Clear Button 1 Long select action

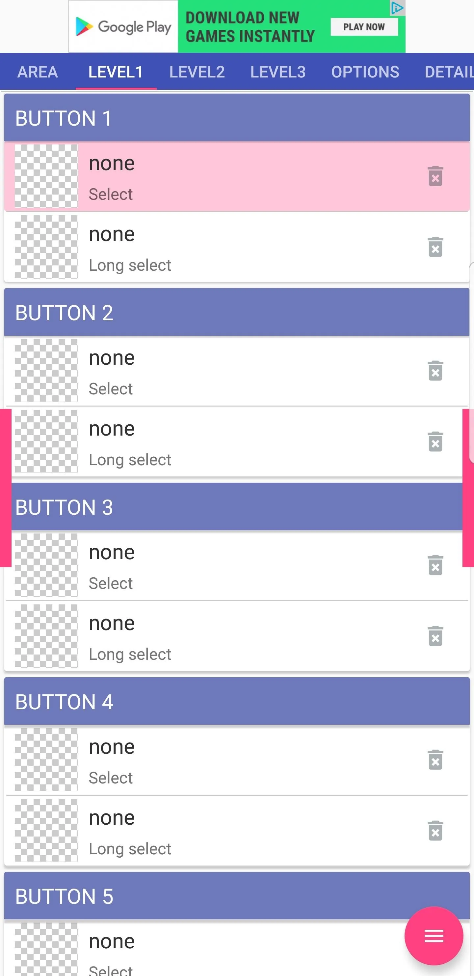coord(435,247)
